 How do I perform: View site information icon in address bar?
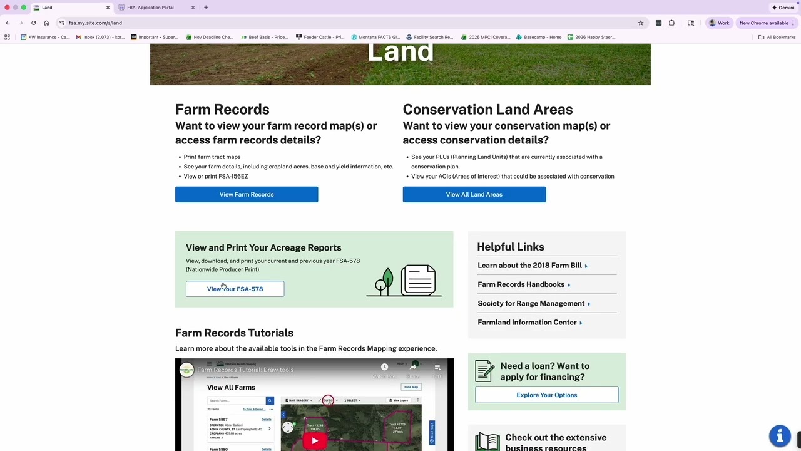(x=62, y=23)
